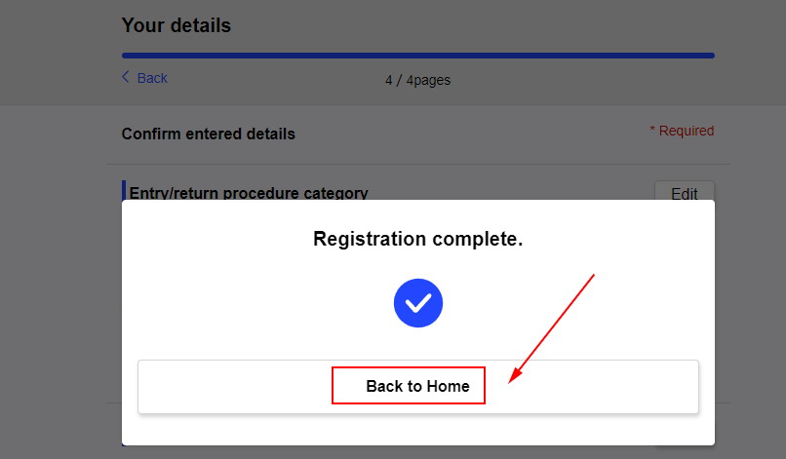The image size is (786, 459).
Task: Go back via the Back link
Action: [x=145, y=78]
